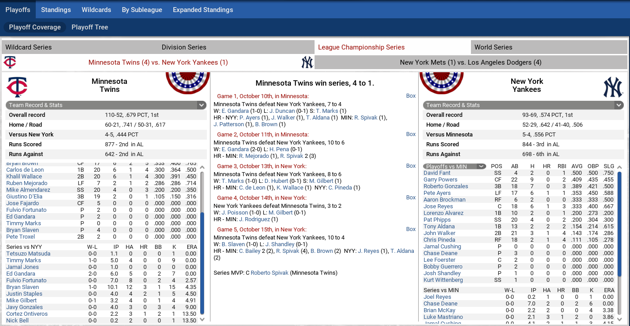Open David Fant in the Yankees batting table
The height and width of the screenshot is (326, 630).
pos(437,173)
